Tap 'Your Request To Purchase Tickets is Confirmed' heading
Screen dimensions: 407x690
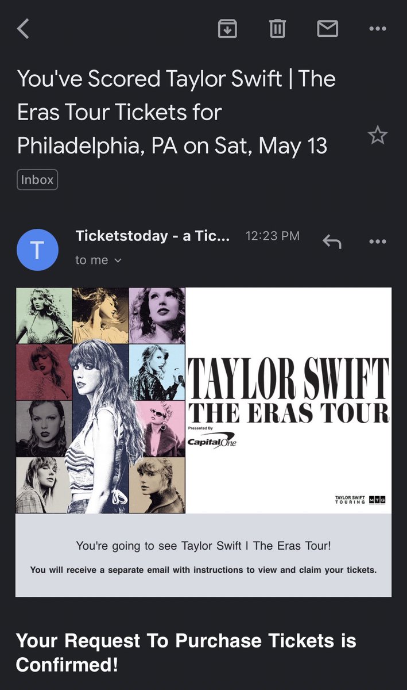click(x=186, y=652)
